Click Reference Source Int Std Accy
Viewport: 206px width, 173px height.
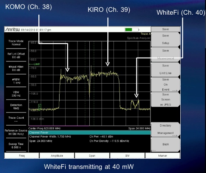coord(16,132)
